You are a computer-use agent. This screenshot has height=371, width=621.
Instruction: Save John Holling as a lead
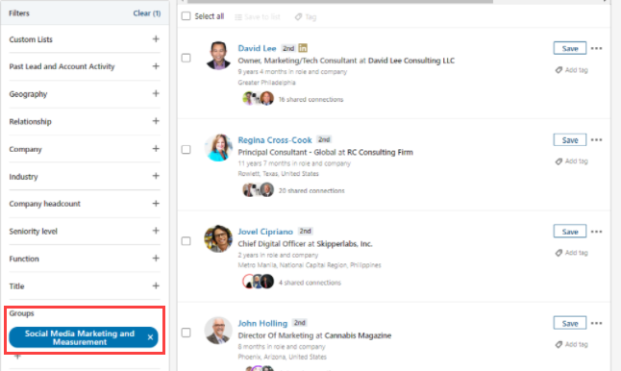[569, 323]
